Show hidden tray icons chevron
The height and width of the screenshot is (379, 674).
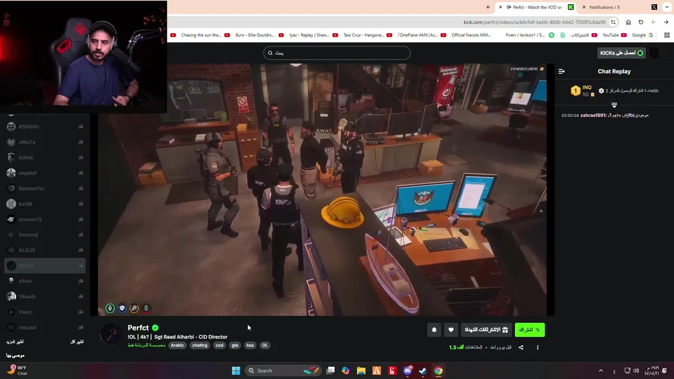(601, 371)
